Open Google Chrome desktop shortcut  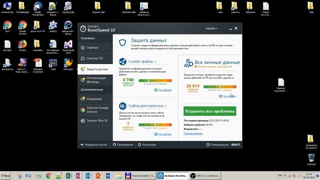tap(22, 28)
